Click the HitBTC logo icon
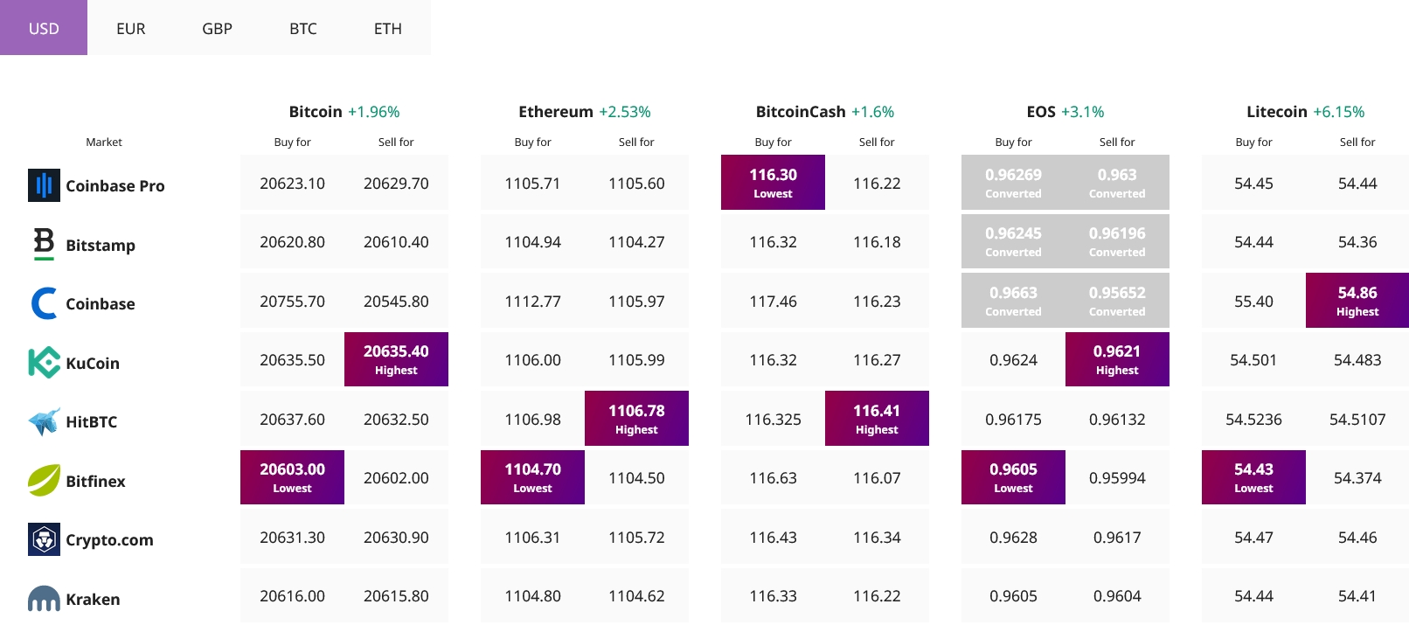The width and height of the screenshot is (1409, 625). pos(44,421)
